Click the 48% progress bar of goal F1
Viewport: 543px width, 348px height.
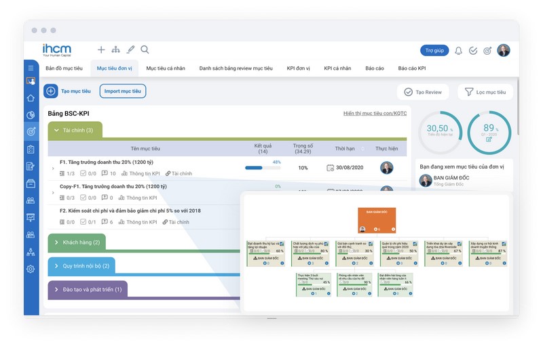263,168
